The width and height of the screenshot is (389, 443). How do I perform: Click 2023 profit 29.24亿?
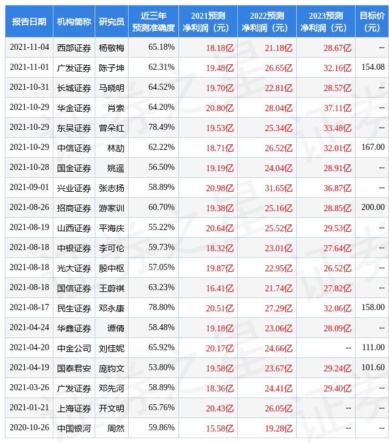[x=337, y=368]
